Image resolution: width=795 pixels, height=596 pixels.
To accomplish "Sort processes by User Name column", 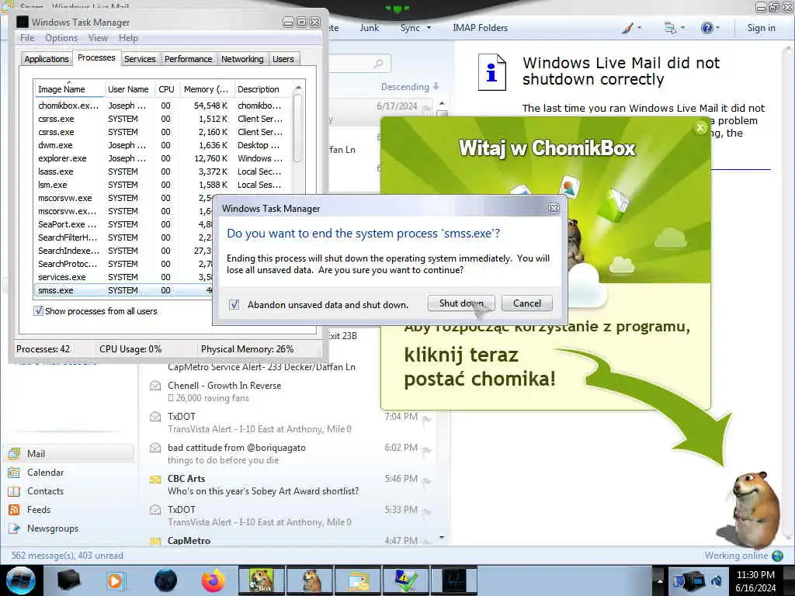I will (128, 89).
